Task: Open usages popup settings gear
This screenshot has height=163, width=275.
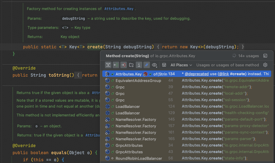Action: 265,65
